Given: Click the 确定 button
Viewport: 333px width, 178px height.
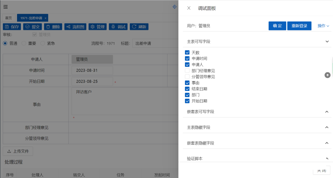Looking at the screenshot, I should (277, 26).
